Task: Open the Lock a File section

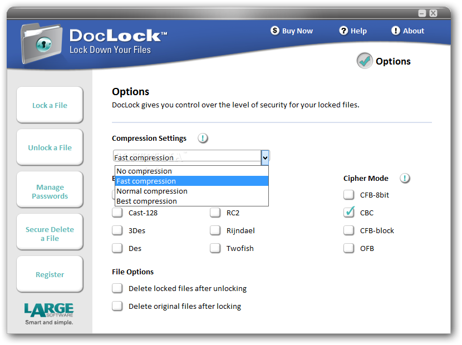Action: (50, 105)
